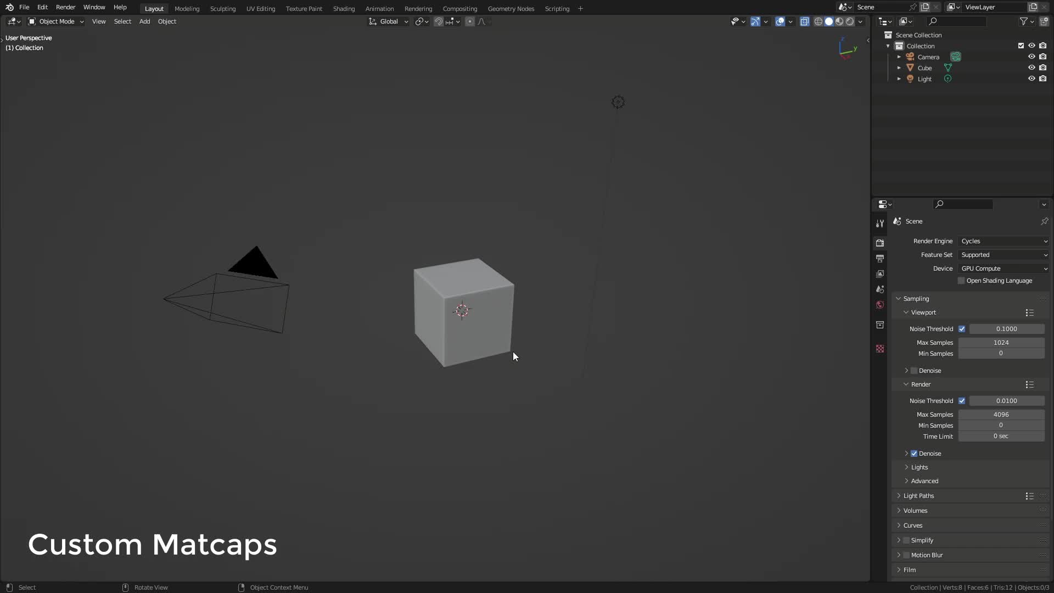This screenshot has height=593, width=1054.
Task: Hide the Cube in viewport with eye icon
Action: 1031,68
